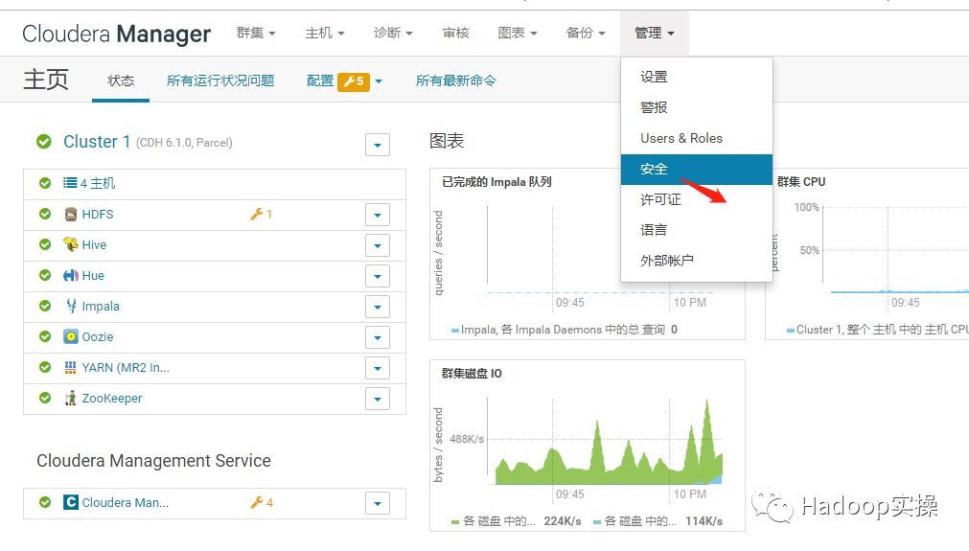Click the Impala service icon

71,306
